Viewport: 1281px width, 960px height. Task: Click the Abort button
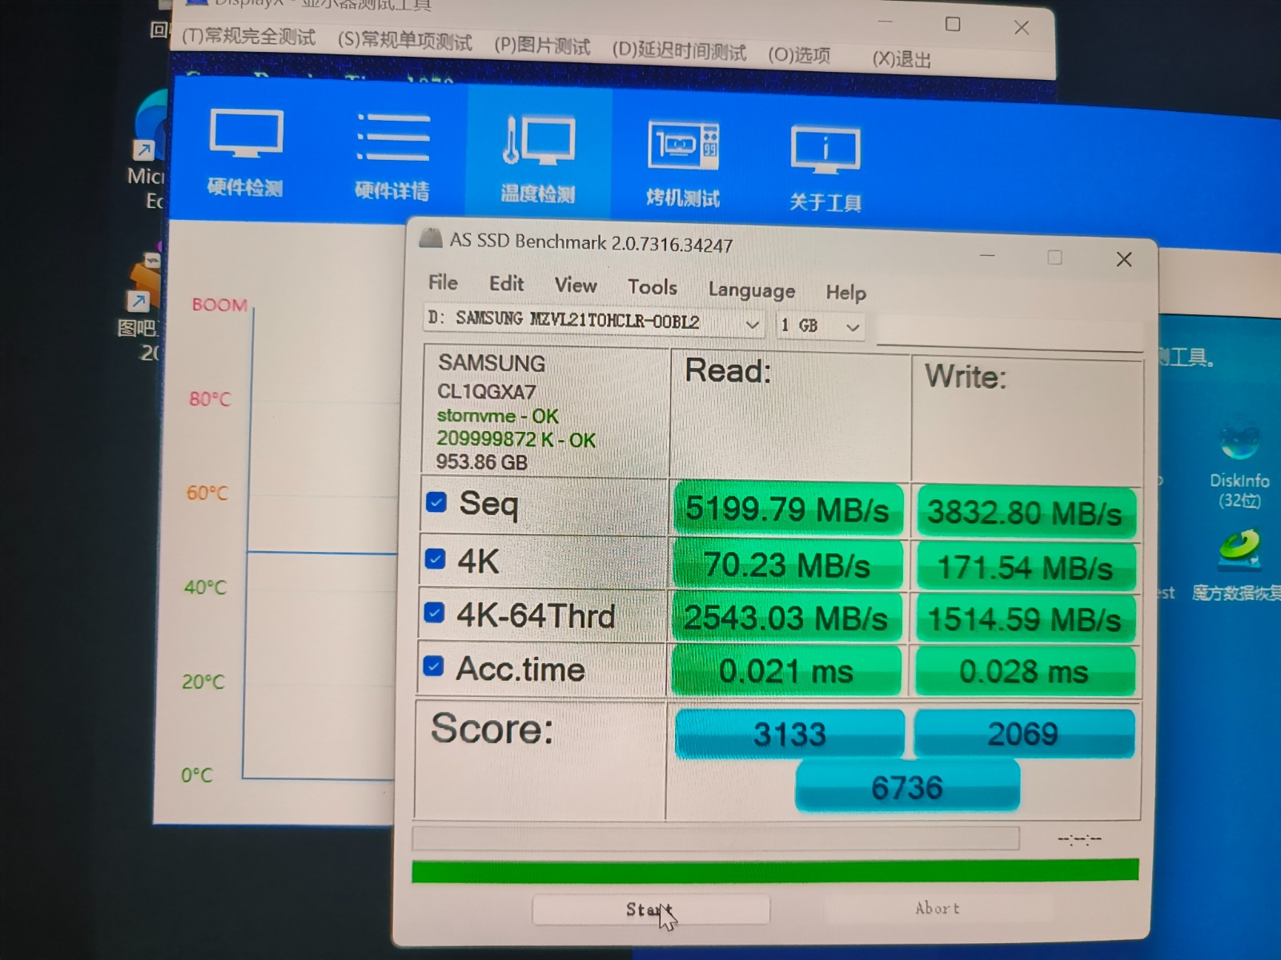[938, 909]
